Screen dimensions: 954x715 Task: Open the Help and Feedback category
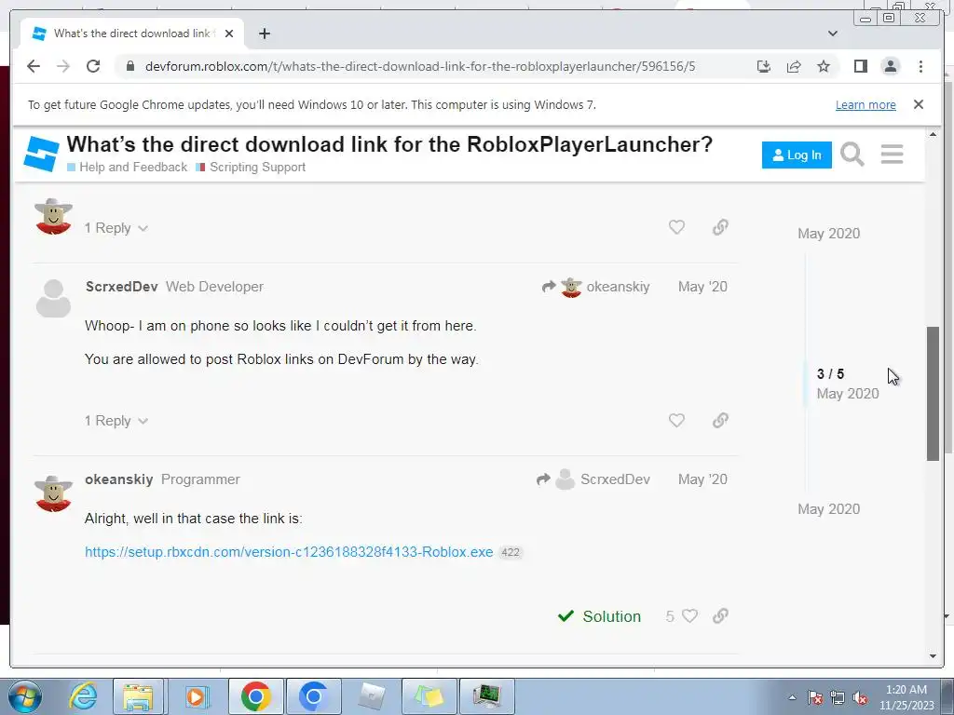(127, 168)
